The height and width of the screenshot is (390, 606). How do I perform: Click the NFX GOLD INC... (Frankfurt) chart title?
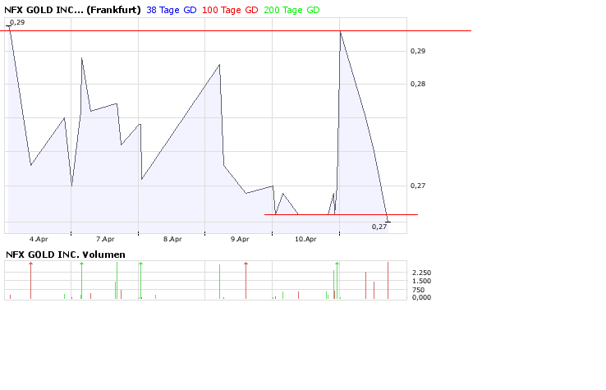point(72,10)
